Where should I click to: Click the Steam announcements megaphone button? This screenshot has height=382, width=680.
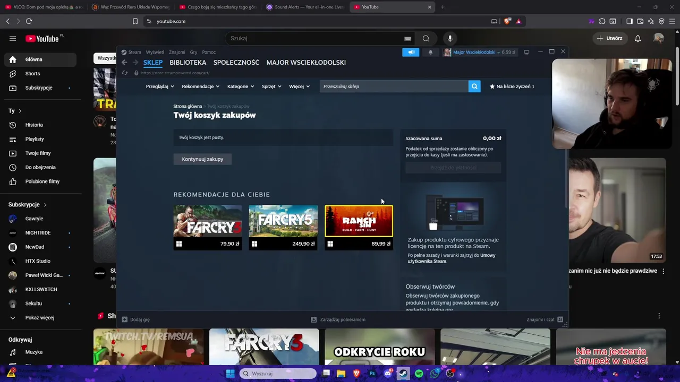(x=411, y=52)
